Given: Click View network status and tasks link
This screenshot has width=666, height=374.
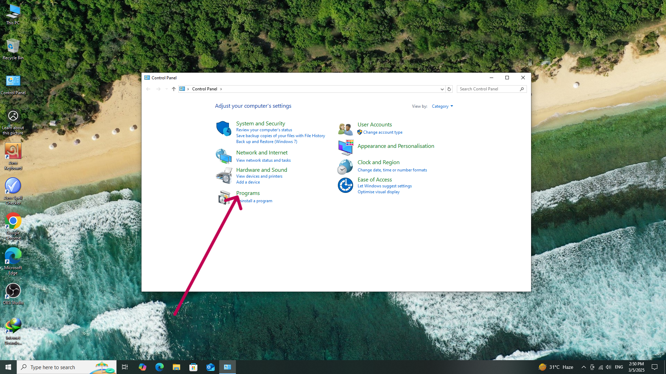Looking at the screenshot, I should click(x=263, y=160).
